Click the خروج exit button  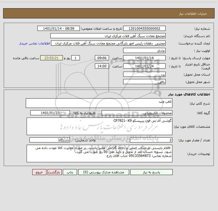(x=39, y=172)
